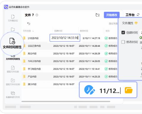Image resolution: width=142 pixels, height=114 pixels.
Task: Click the 2023/10/12 14:33:16 edit field
Action: [x=65, y=38]
